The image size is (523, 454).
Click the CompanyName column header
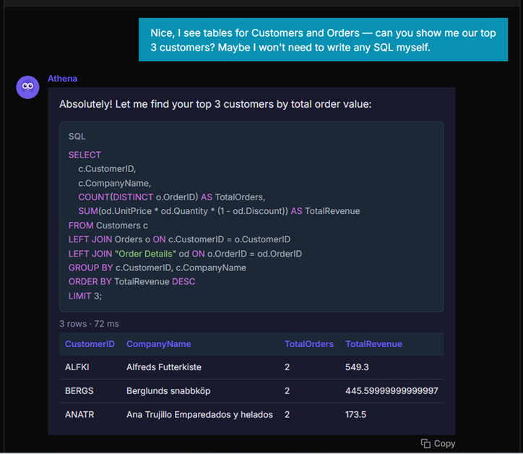coord(158,344)
